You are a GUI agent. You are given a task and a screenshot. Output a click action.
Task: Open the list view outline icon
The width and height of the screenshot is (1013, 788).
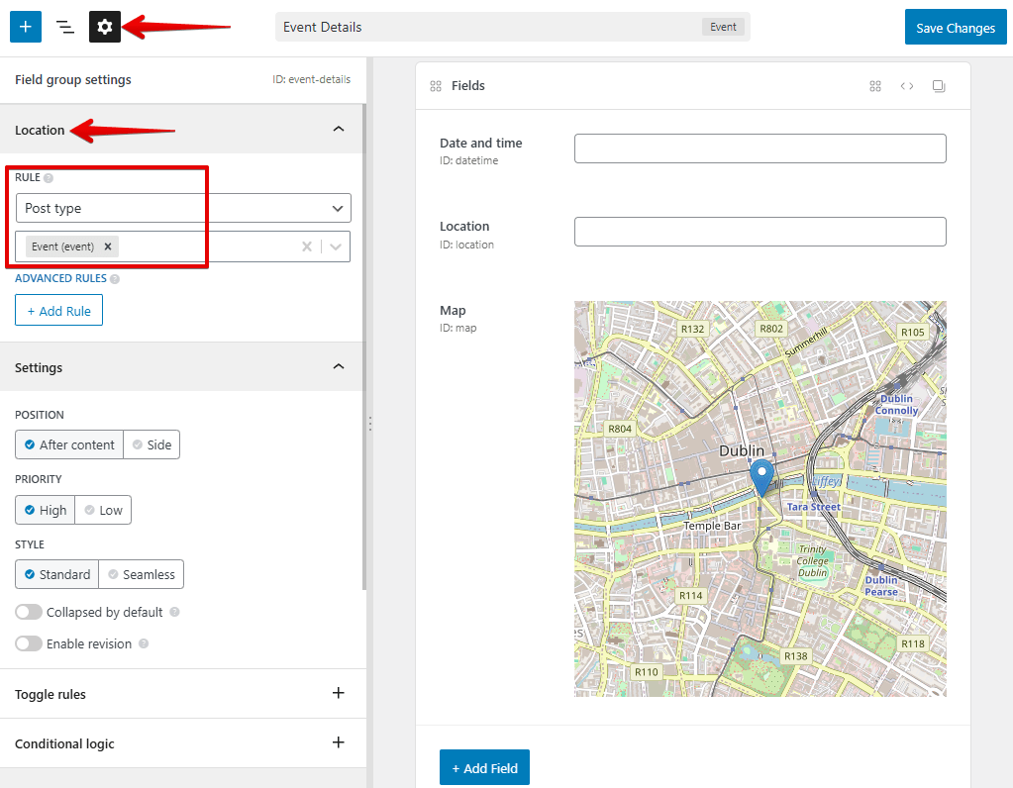(65, 28)
